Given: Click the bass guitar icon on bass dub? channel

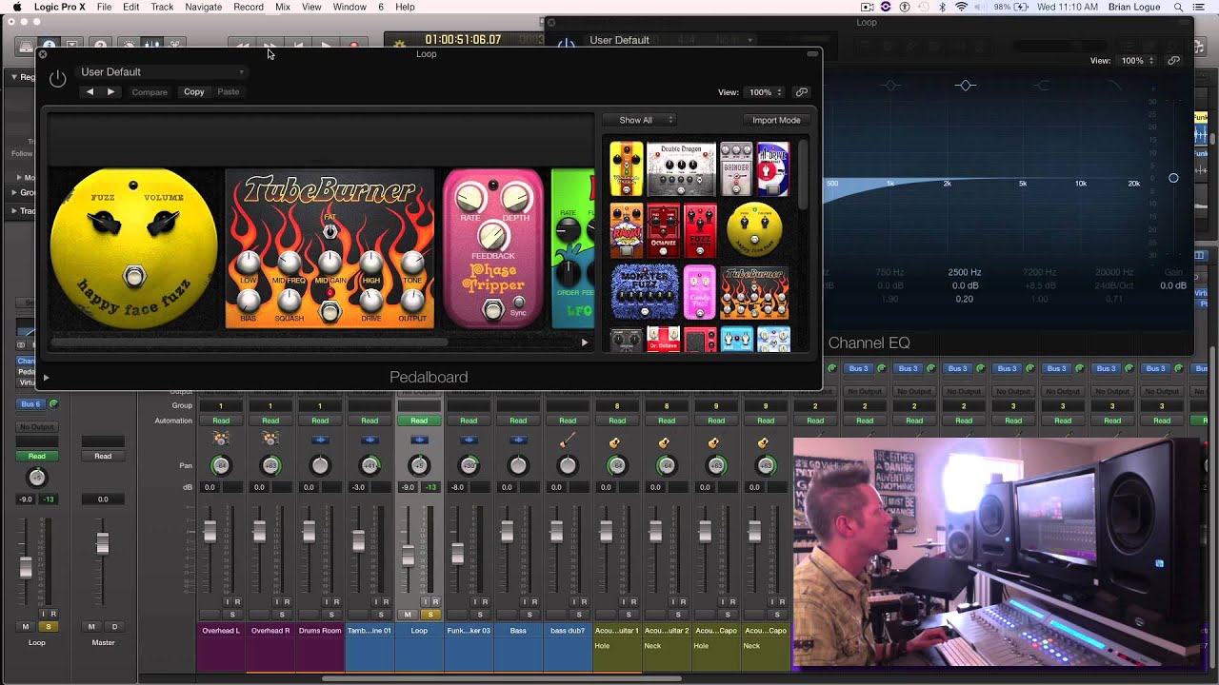Looking at the screenshot, I should 568,440.
